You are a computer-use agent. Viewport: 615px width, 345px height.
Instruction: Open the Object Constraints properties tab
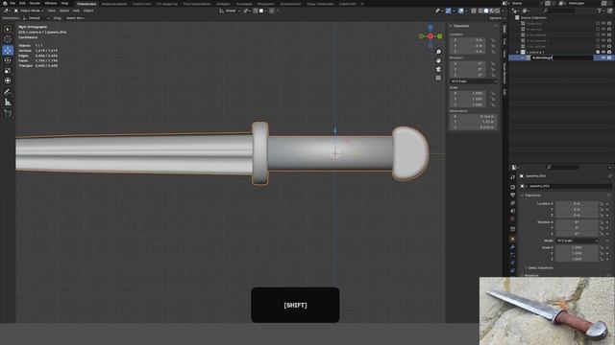[512, 270]
